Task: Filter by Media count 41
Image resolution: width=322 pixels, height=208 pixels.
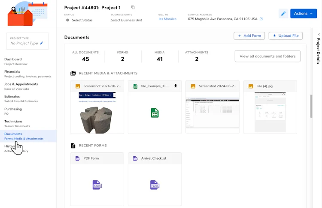Action: [160, 56]
